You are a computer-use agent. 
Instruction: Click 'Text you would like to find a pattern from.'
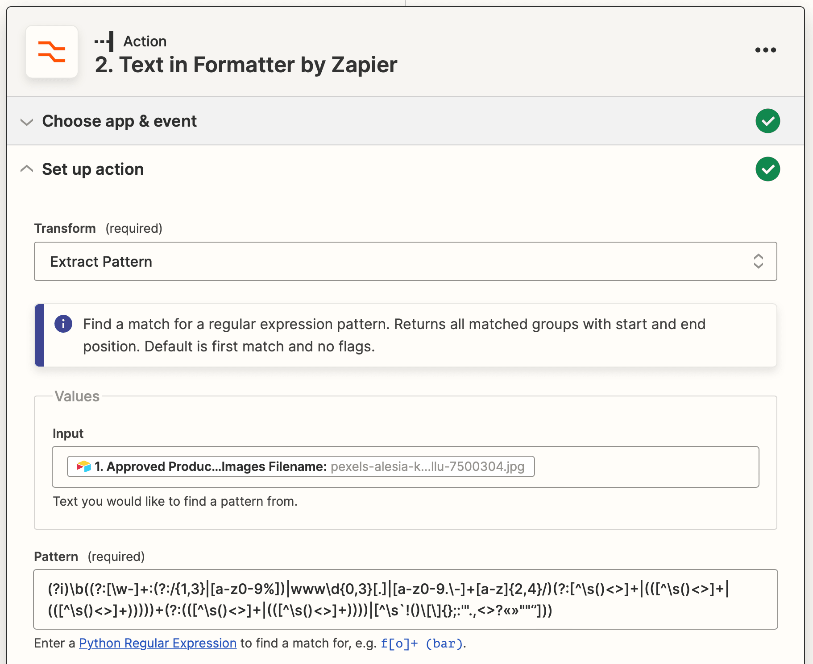pos(175,501)
